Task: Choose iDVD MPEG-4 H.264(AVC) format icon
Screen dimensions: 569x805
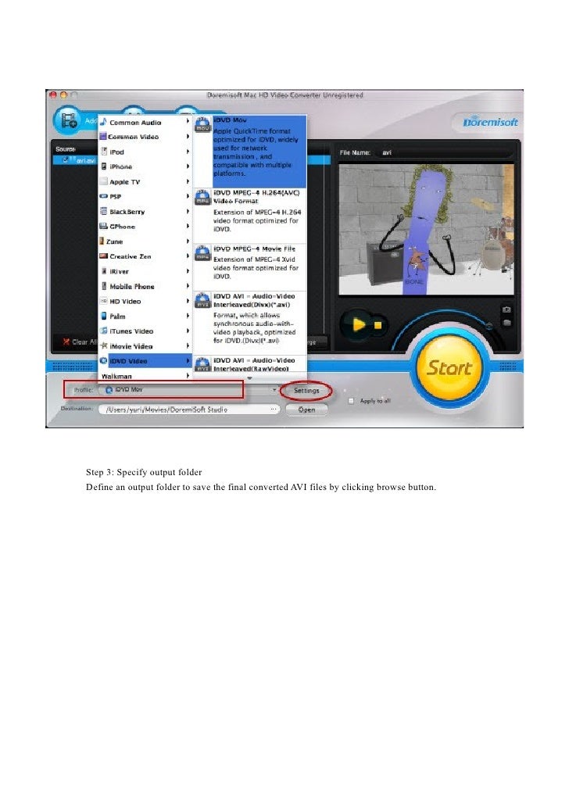Action: tap(203, 198)
